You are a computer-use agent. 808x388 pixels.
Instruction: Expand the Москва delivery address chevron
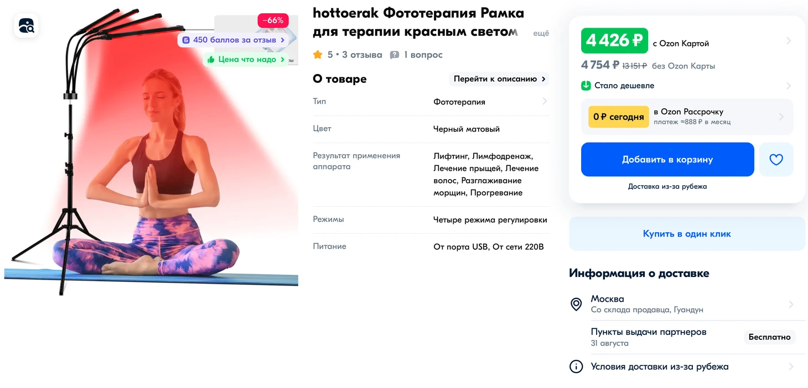coord(791,305)
